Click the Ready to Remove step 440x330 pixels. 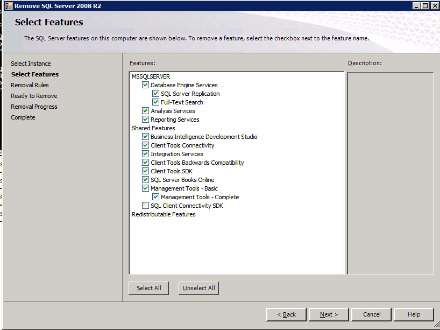coord(34,96)
